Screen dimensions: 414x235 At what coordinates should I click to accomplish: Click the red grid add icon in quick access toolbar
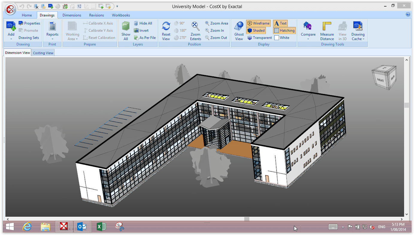pos(65,6)
